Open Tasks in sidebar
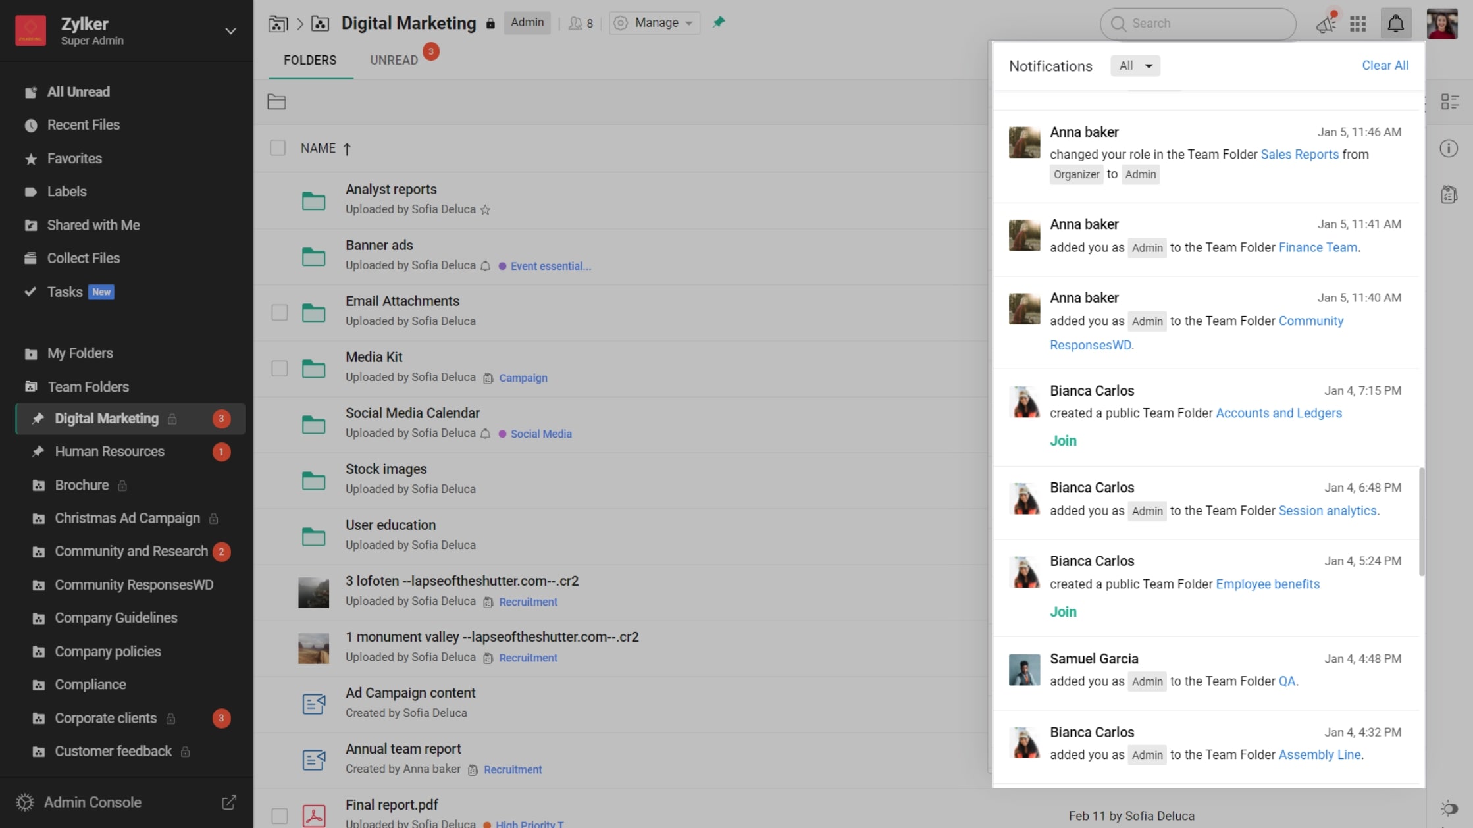 click(65, 292)
